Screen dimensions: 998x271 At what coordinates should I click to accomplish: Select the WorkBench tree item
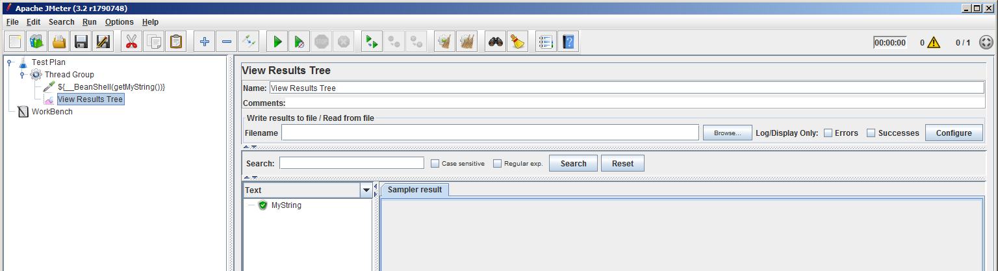pyautogui.click(x=52, y=112)
